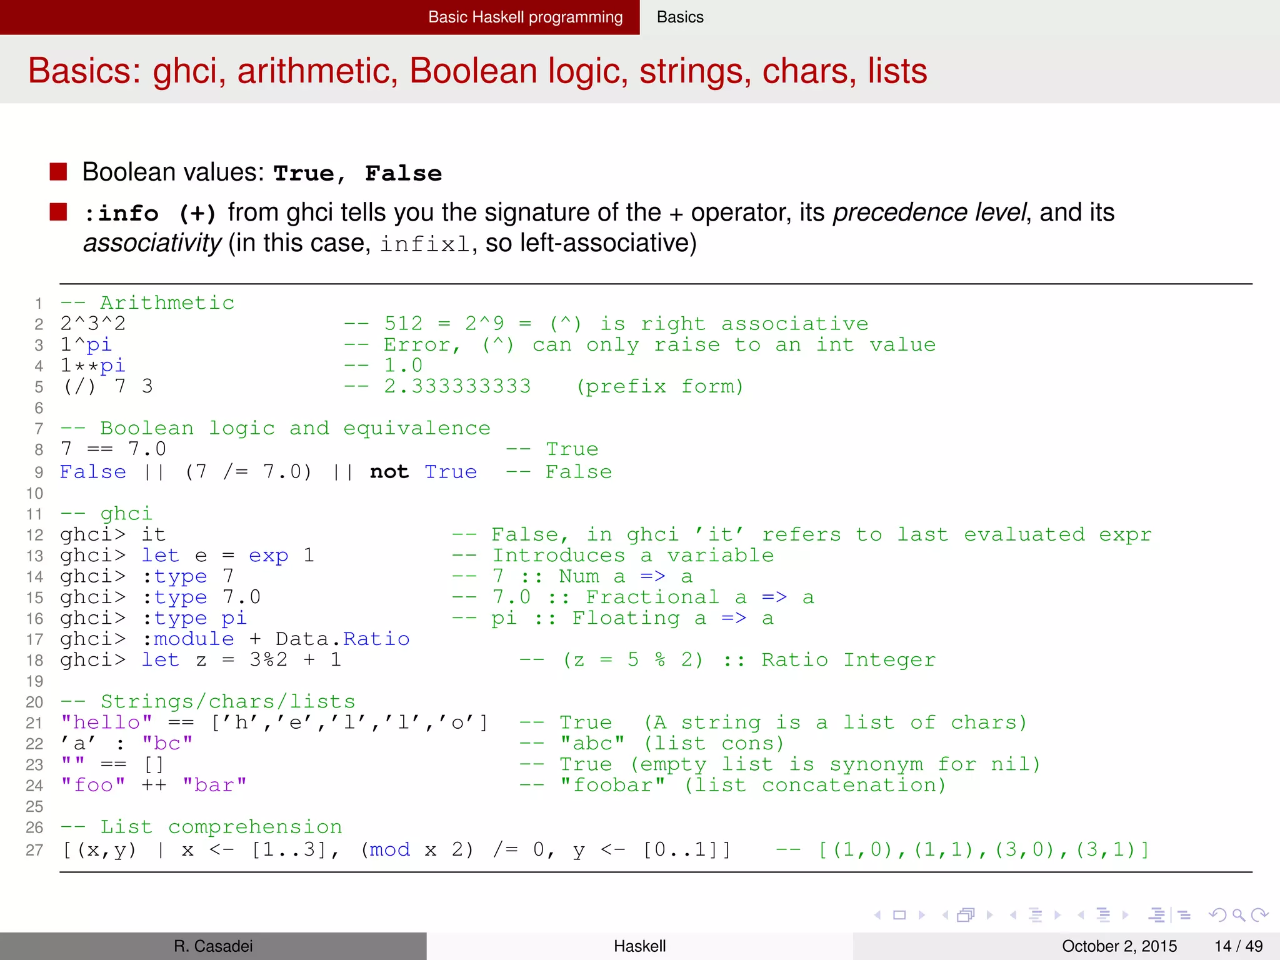Viewport: 1280px width, 960px height.
Task: Click the '(prefix form)' comment on line 5
Action: pos(660,386)
